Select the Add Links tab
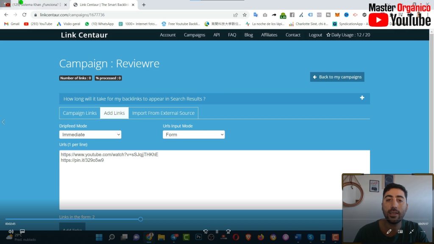Viewport: 434px width, 244px height. (114, 113)
